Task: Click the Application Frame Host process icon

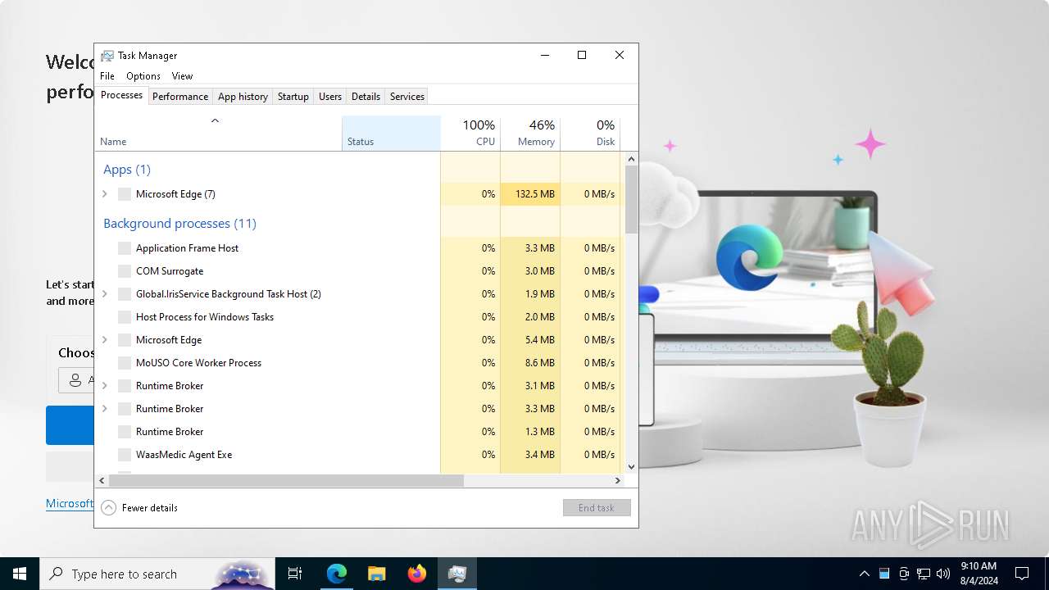Action: tap(125, 248)
